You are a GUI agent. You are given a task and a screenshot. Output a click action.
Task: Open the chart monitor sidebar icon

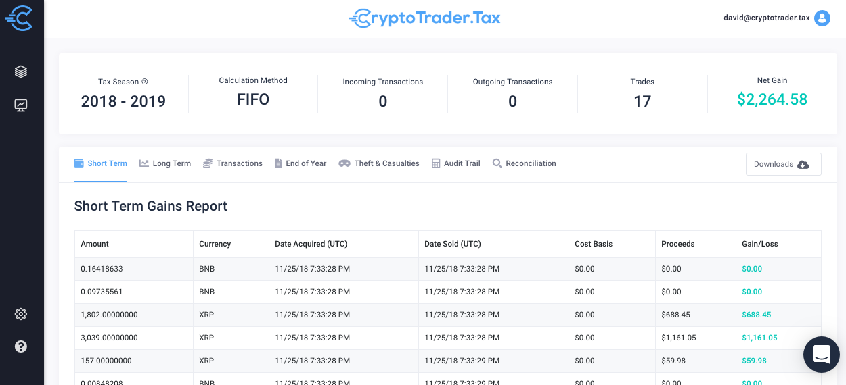21,105
